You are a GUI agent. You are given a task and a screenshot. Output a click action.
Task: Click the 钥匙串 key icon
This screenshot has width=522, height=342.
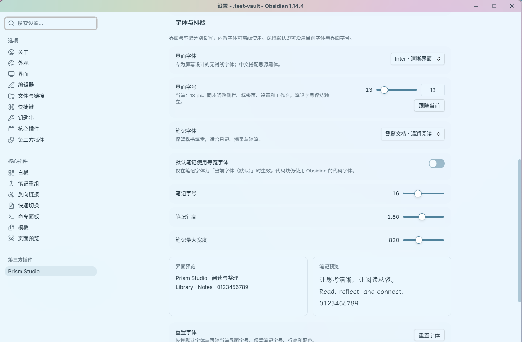tap(11, 118)
